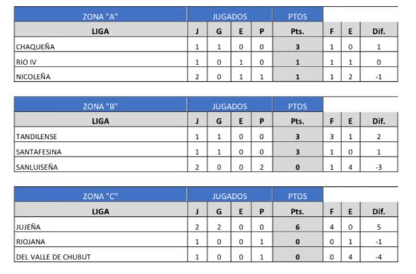Click the ZONA "C" header cell
This screenshot has height=274, width=416.
(101, 194)
